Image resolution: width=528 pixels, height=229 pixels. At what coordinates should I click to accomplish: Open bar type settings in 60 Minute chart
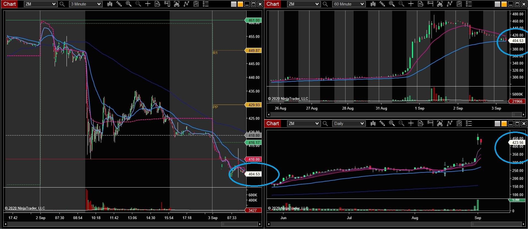point(373,4)
